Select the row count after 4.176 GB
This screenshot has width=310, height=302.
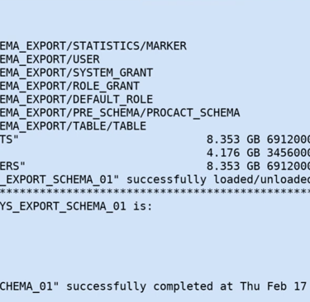click(289, 153)
